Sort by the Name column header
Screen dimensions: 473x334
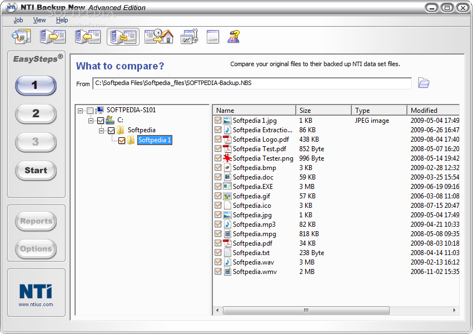pyautogui.click(x=255, y=111)
